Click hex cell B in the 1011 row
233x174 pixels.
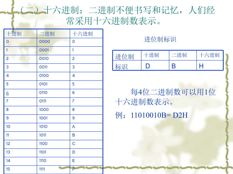pyautogui.click(x=86, y=136)
